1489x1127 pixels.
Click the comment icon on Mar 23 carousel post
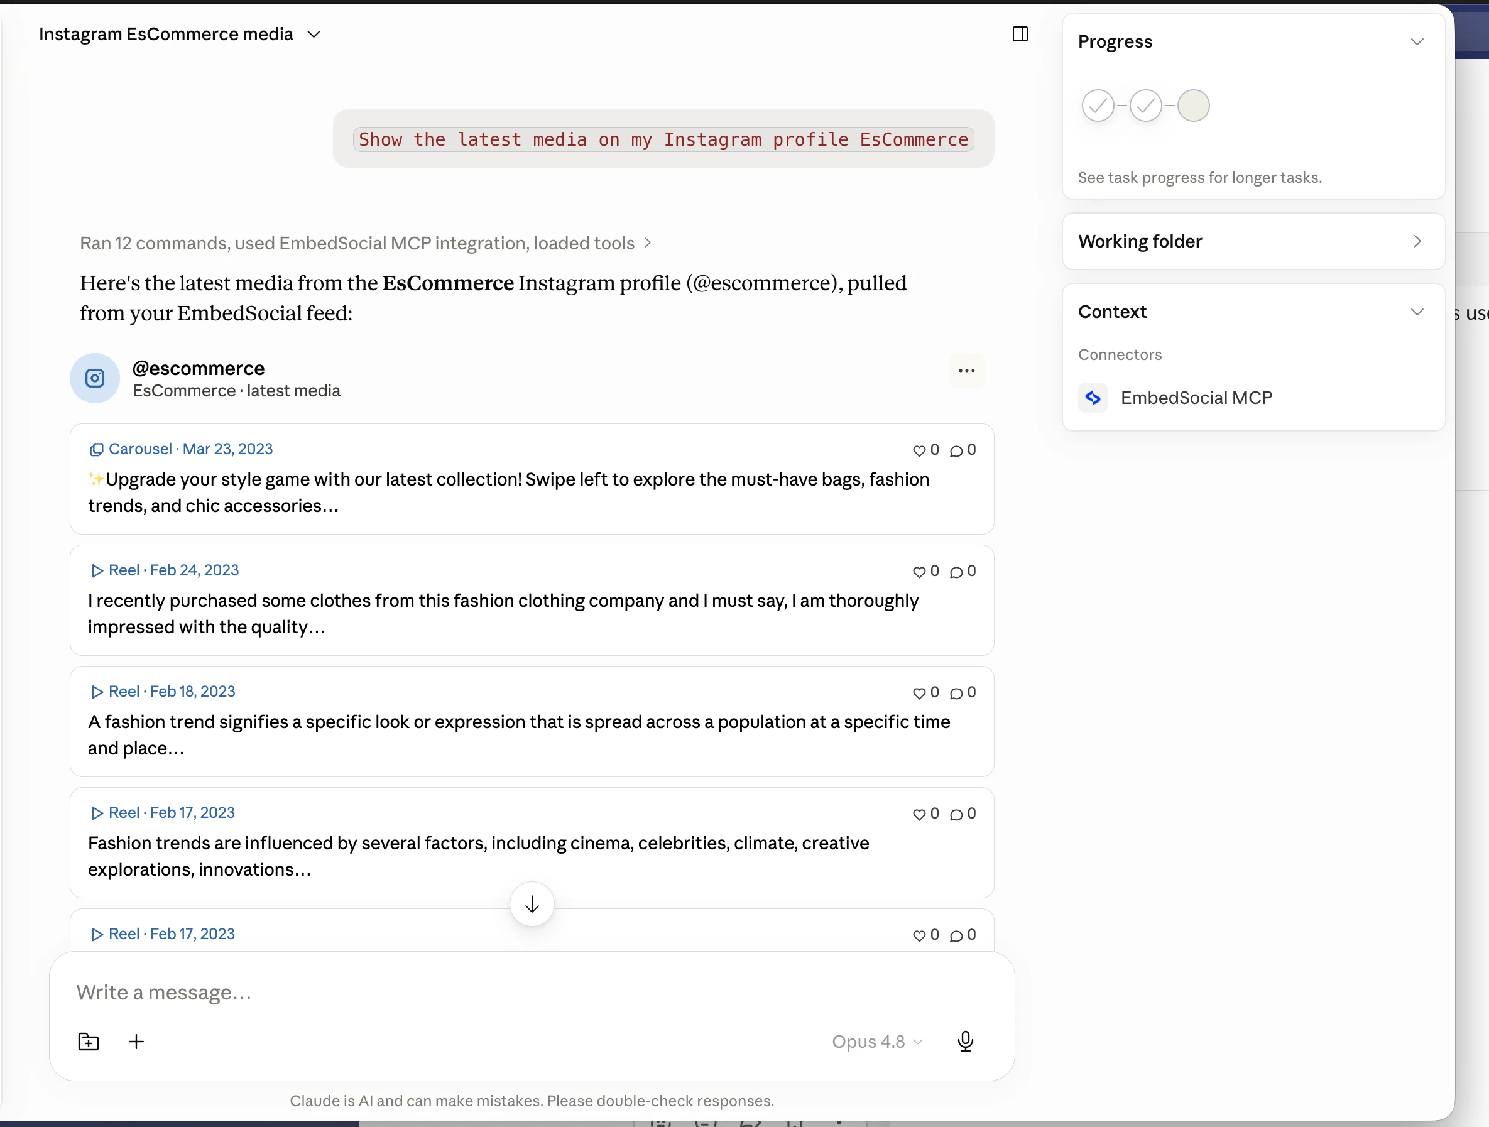(956, 450)
